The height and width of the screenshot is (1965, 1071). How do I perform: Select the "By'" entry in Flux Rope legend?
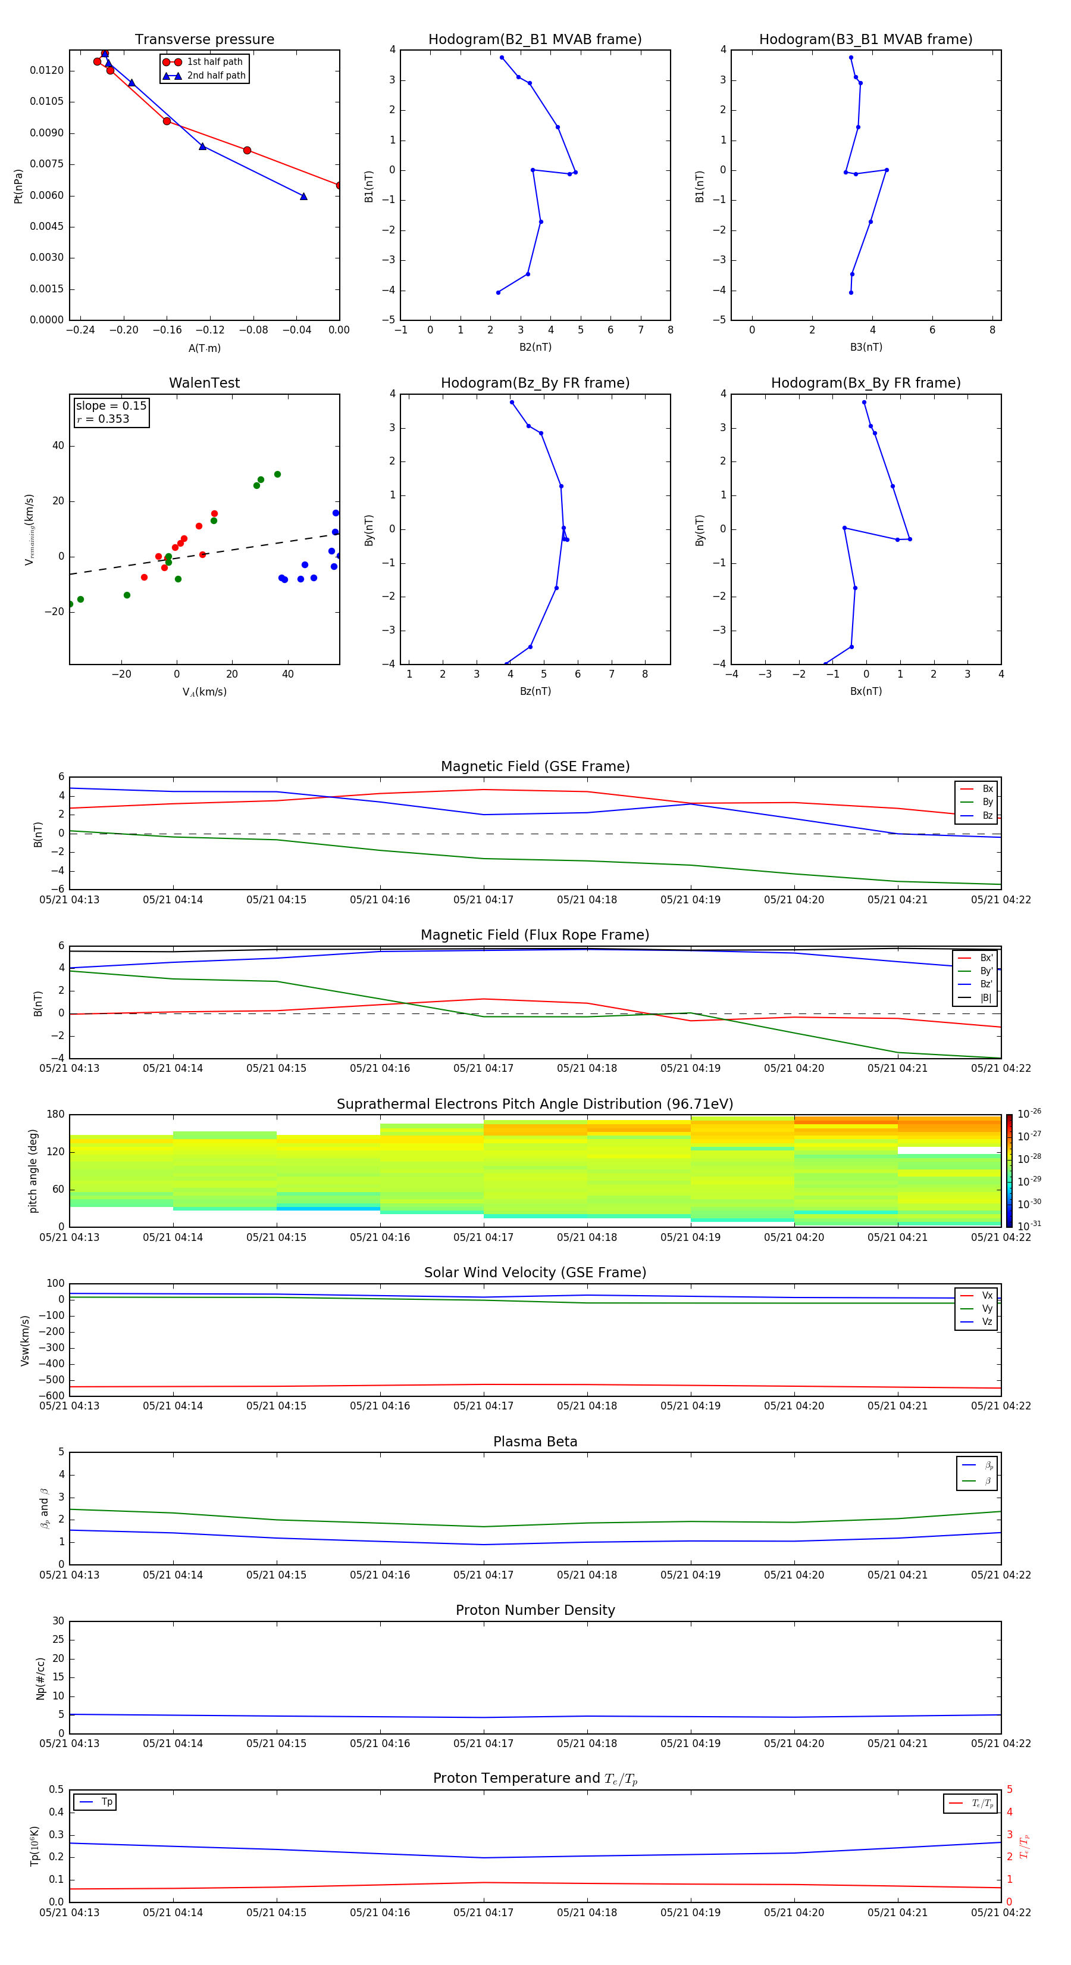975,971
